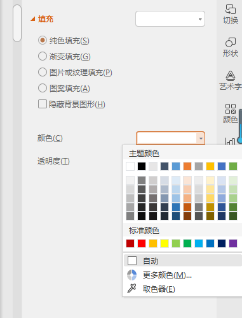Pick the standard red color swatch
242x318 pixels.
click(x=142, y=243)
